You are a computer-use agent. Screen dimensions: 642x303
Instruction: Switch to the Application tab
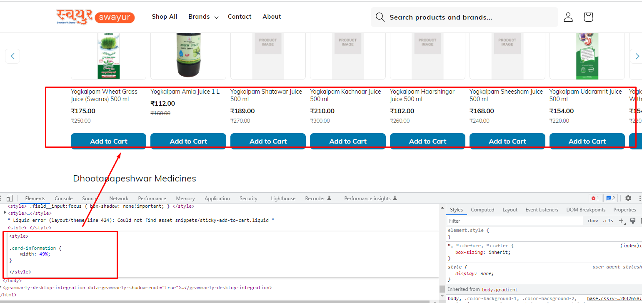pos(217,199)
